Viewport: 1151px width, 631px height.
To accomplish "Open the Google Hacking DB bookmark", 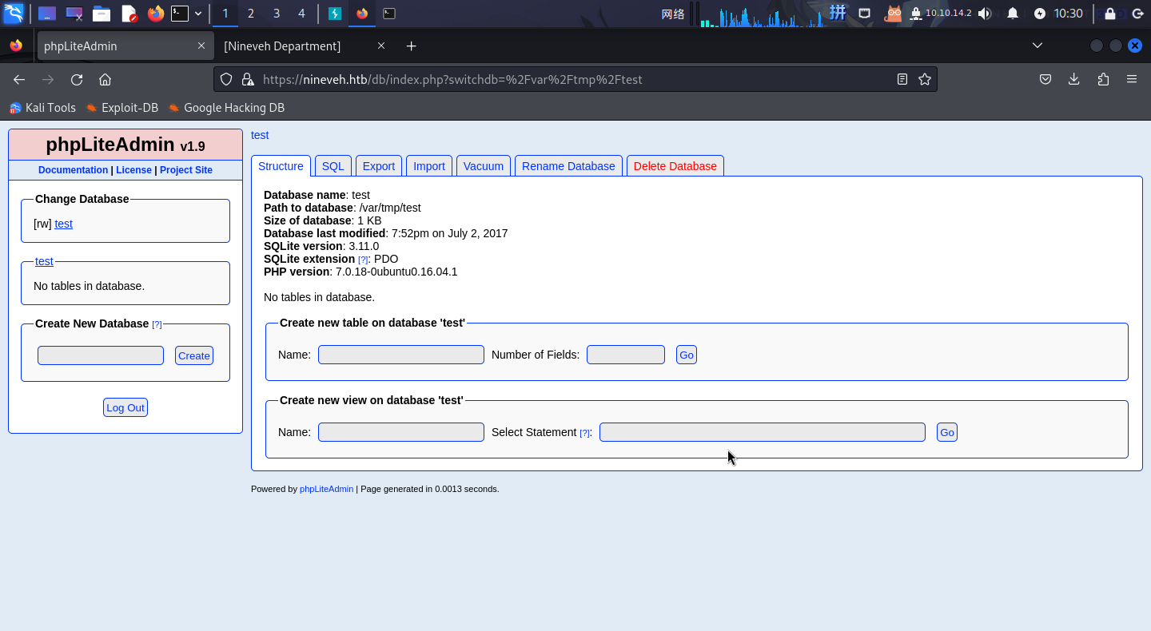I will click(226, 108).
